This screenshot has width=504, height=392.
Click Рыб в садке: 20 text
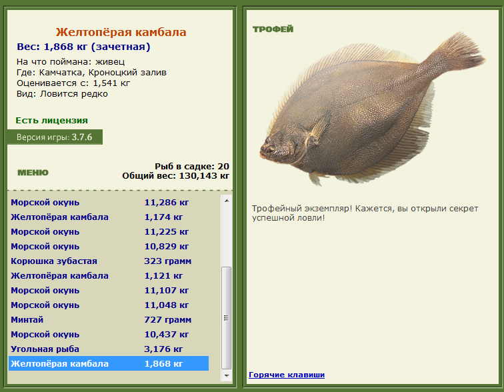tap(192, 166)
